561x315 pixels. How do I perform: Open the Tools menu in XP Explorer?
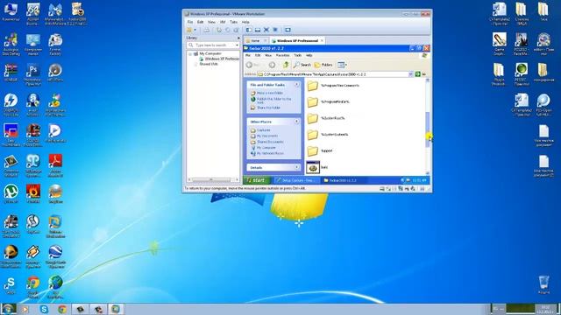point(298,55)
